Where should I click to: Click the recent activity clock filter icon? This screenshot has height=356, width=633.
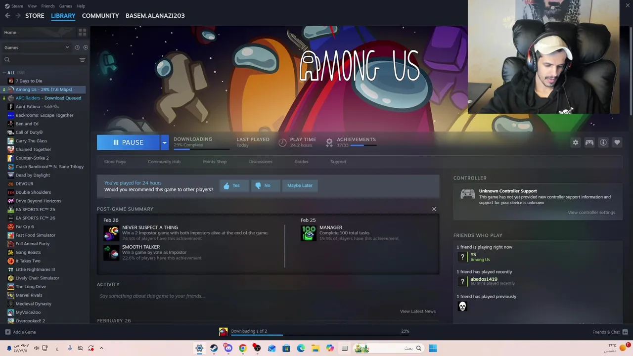coord(77,47)
